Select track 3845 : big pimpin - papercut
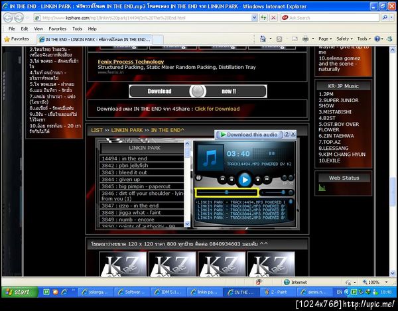 [142, 186]
